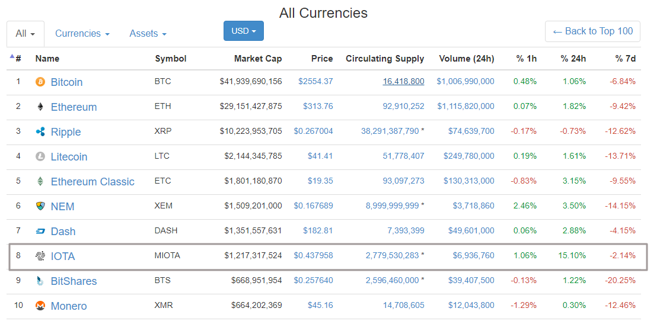Screen dimensions: 660x321
Task: Click the Monero logo icon
Action: [40, 306]
